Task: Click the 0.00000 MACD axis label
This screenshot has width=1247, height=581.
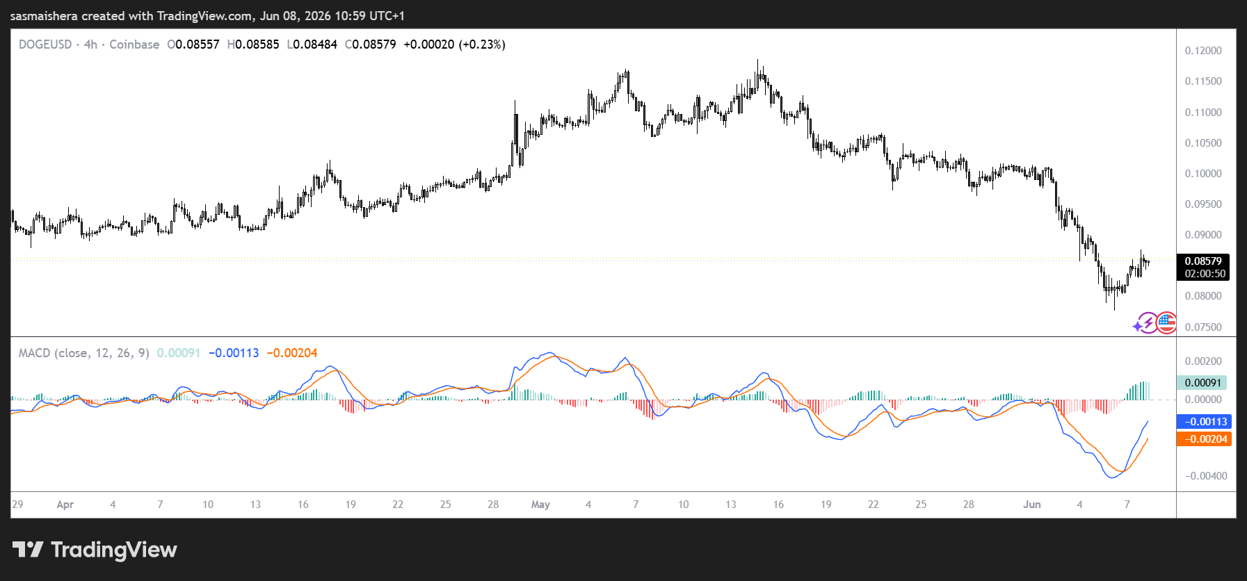Action: (x=1203, y=400)
